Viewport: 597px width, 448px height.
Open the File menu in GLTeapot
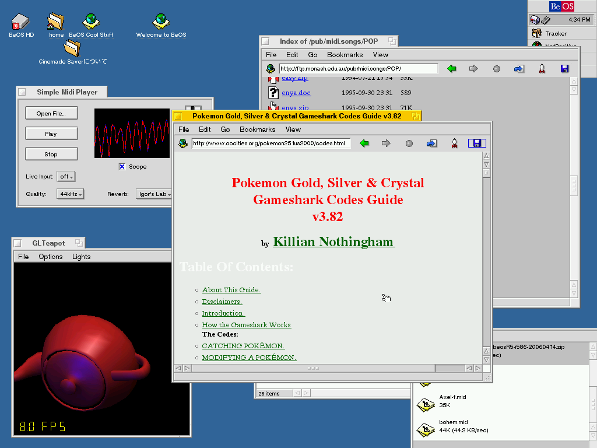click(x=23, y=257)
